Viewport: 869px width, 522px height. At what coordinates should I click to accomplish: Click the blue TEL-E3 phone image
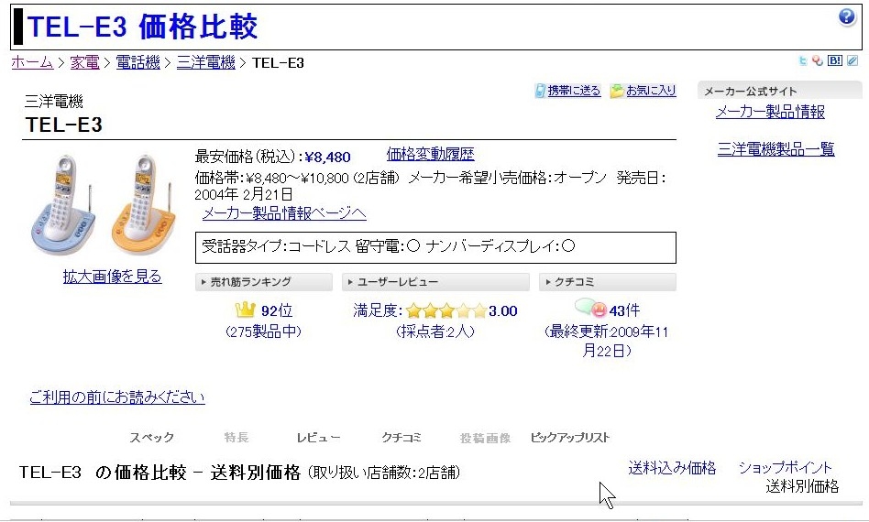pos(62,204)
